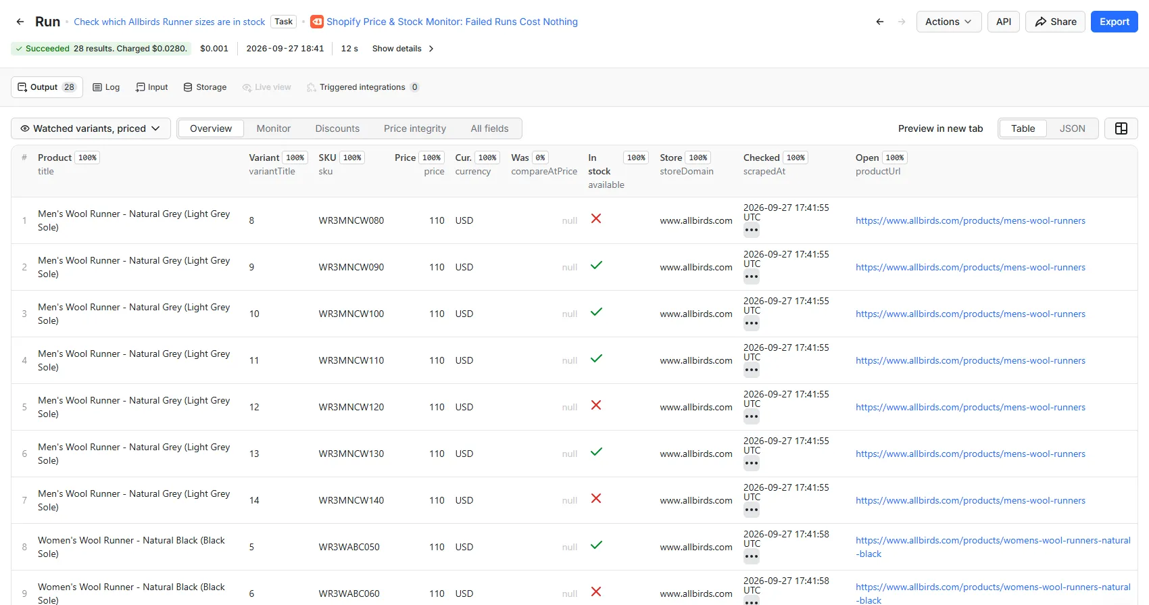The image size is (1149, 605).
Task: Go to previous run arrow
Action: 880,22
